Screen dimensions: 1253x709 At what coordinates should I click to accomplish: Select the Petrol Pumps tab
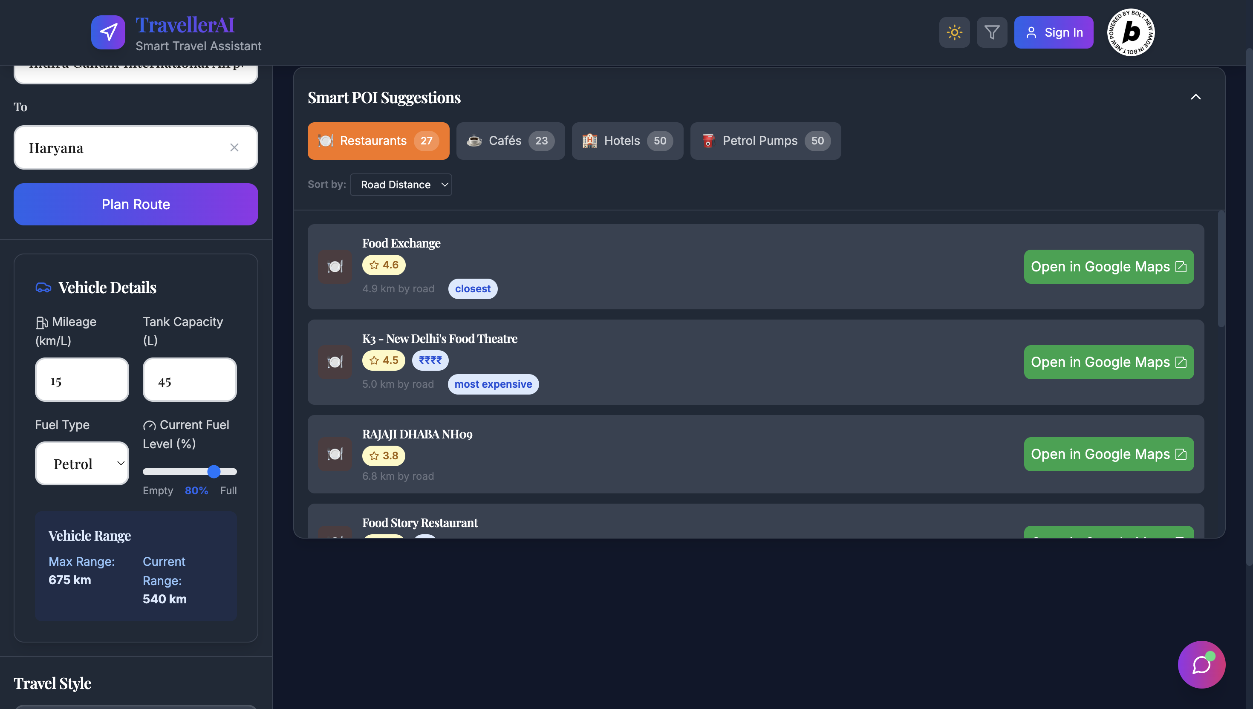coord(765,141)
